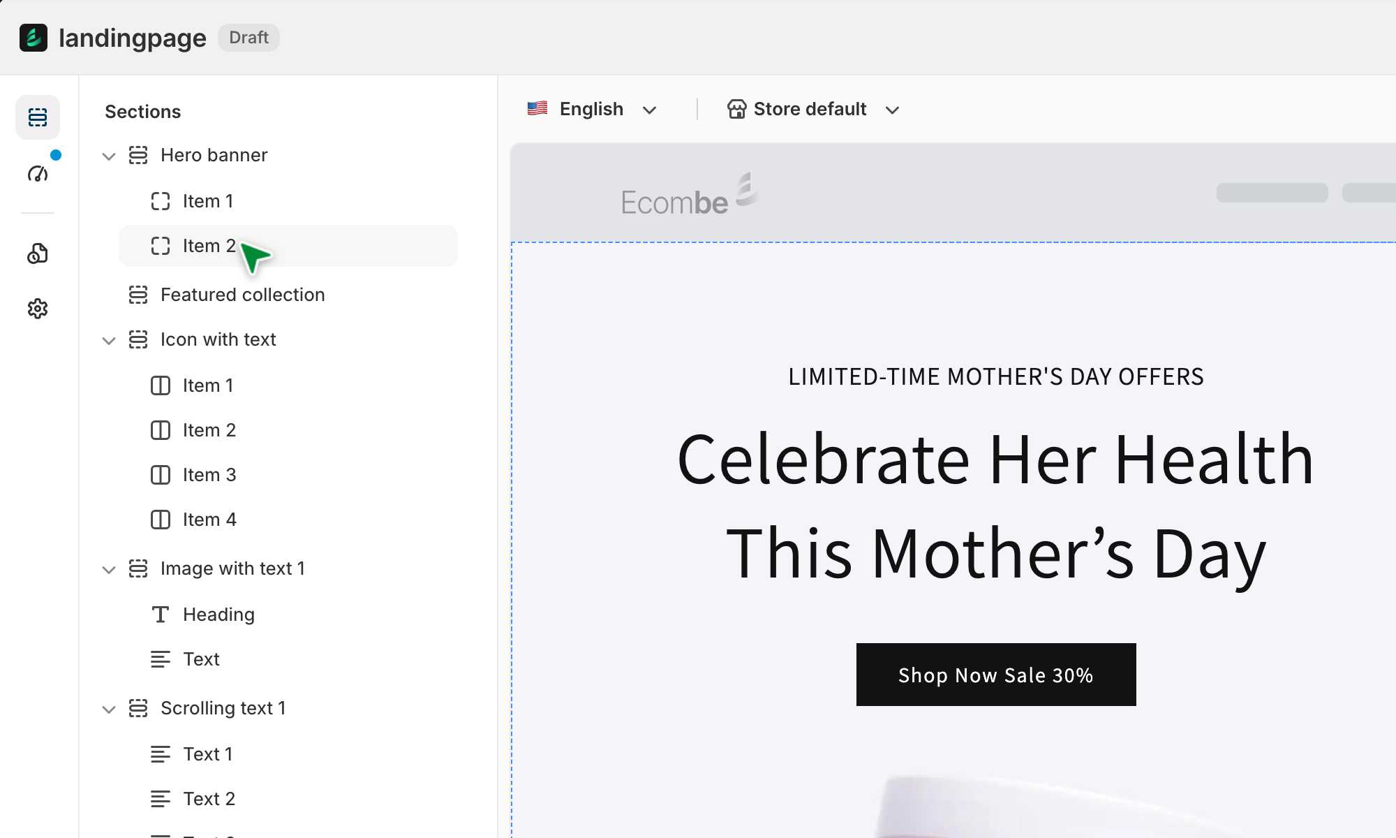Open the apps puzzle icon in sidebar
1396x838 pixels.
click(x=38, y=253)
